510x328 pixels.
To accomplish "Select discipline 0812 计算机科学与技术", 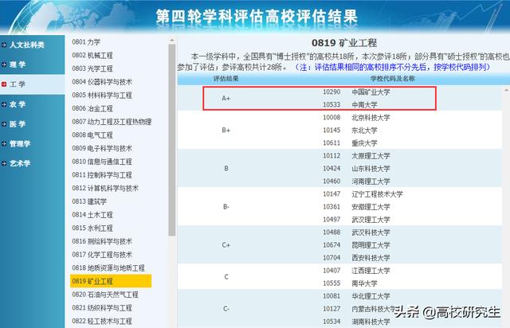I will 105,188.
